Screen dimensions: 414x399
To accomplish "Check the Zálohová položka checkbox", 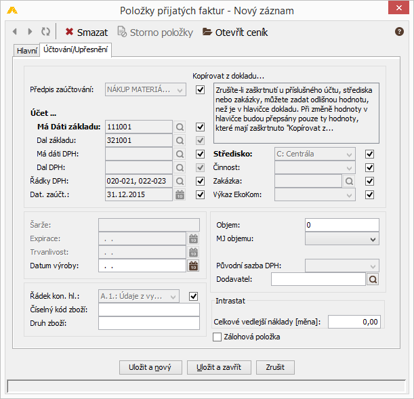I will pos(217,337).
